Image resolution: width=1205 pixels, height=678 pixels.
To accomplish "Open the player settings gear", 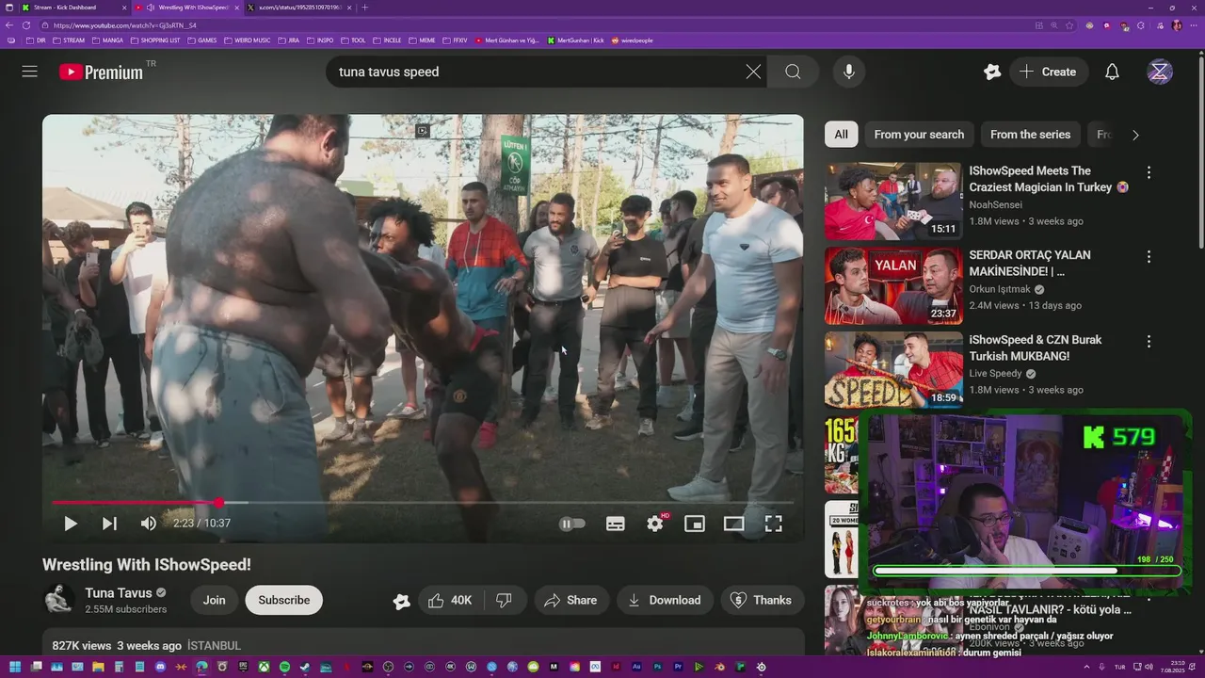I will [655, 524].
